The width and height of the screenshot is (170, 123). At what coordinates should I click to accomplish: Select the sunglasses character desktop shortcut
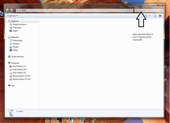pos(83,120)
